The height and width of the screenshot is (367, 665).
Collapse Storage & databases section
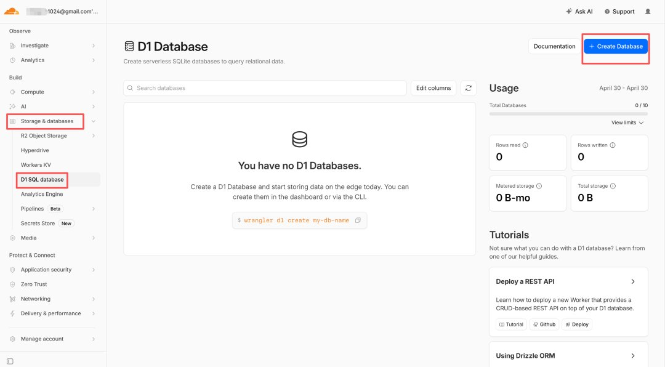tap(94, 121)
